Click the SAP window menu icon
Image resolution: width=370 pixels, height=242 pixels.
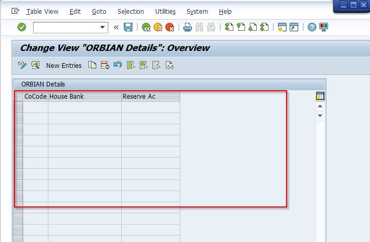click(x=15, y=11)
